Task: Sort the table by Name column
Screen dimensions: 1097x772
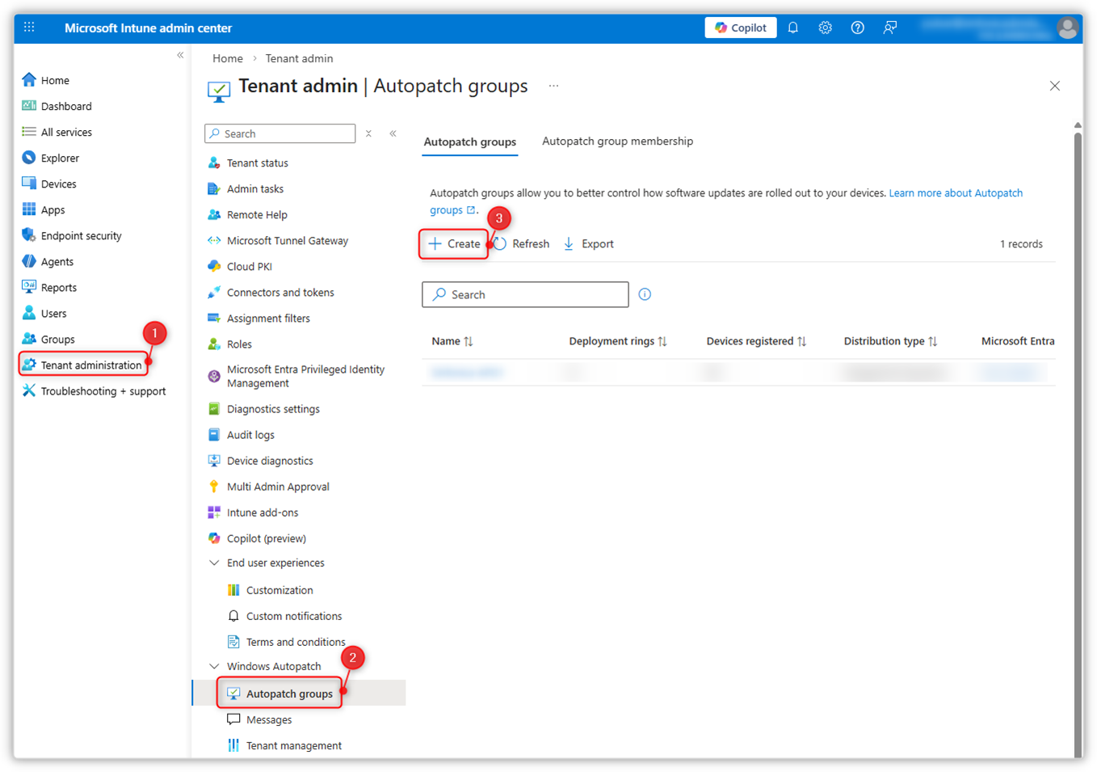Action: 452,341
